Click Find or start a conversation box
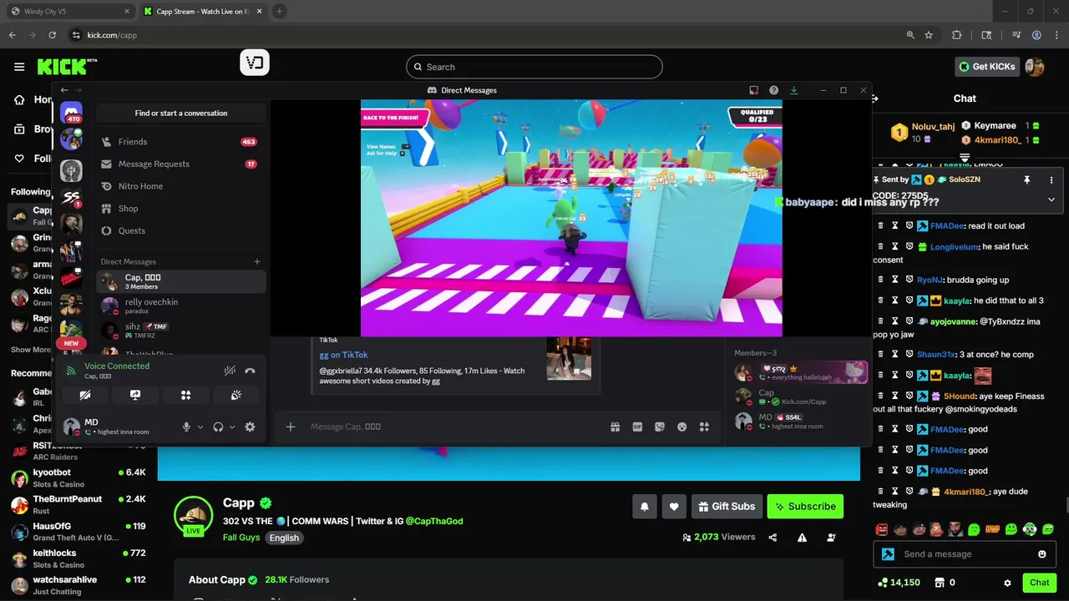Screen dimensions: 1069x601 181,113
